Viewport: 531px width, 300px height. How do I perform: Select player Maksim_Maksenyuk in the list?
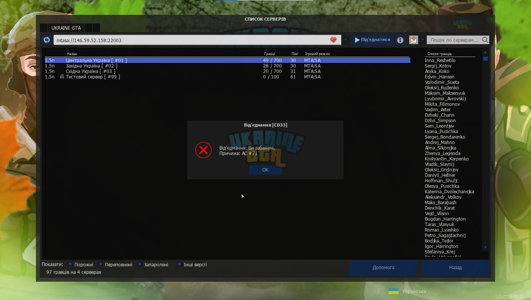pos(445,93)
